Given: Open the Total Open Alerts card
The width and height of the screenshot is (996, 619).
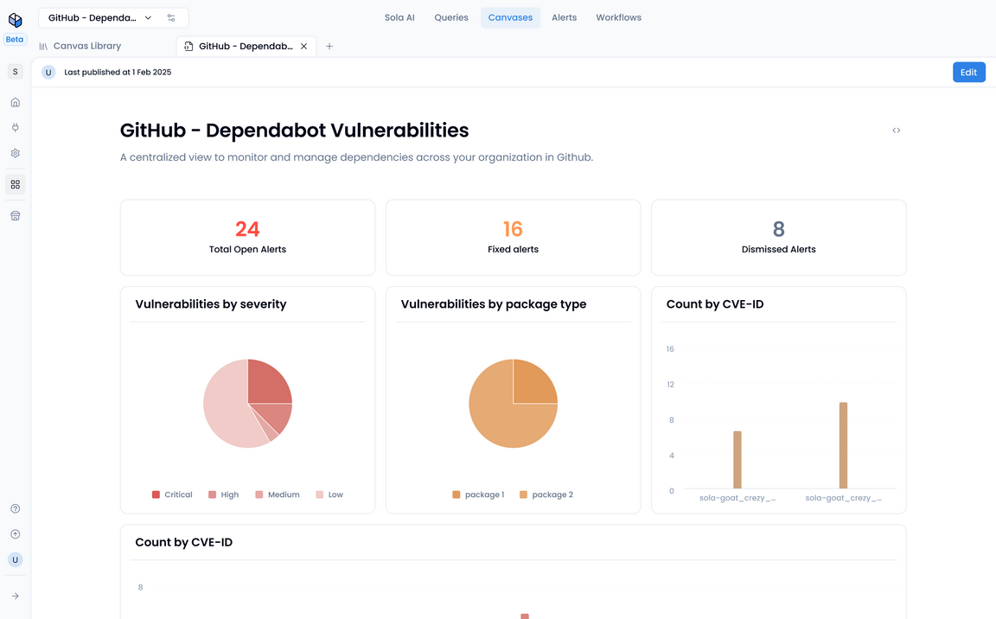Looking at the screenshot, I should tap(248, 238).
